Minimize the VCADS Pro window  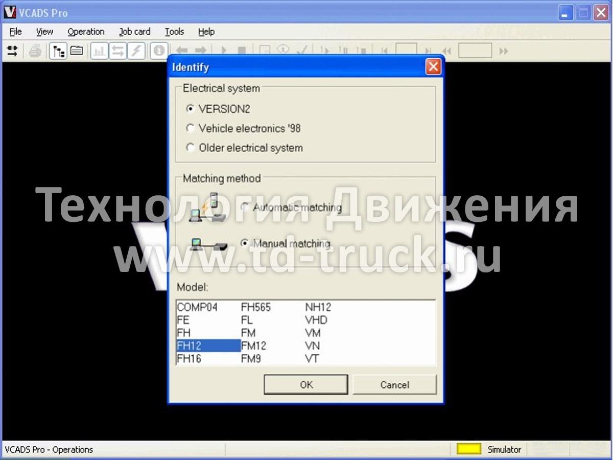565,13
